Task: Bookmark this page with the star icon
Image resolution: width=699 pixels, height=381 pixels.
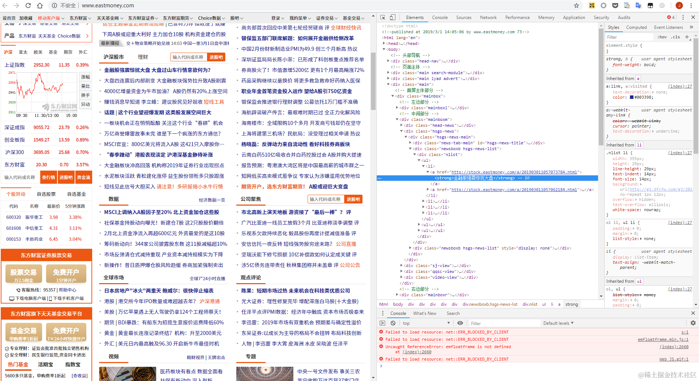Action: 576,5
